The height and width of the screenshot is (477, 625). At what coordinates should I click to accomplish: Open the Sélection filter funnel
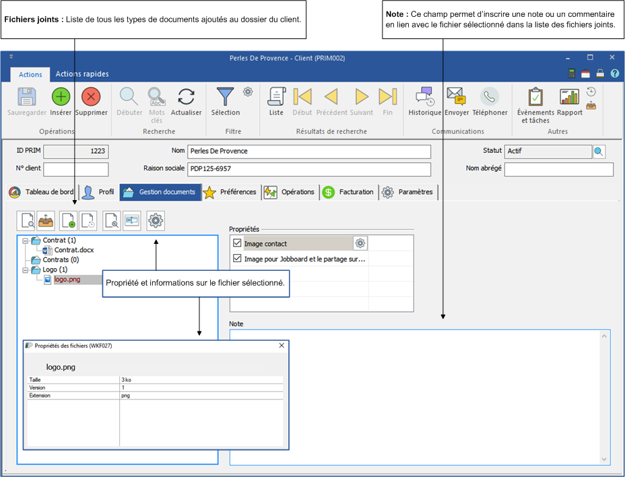click(225, 97)
